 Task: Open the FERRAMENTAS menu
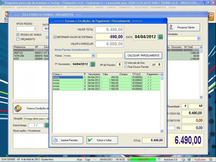tap(158, 7)
